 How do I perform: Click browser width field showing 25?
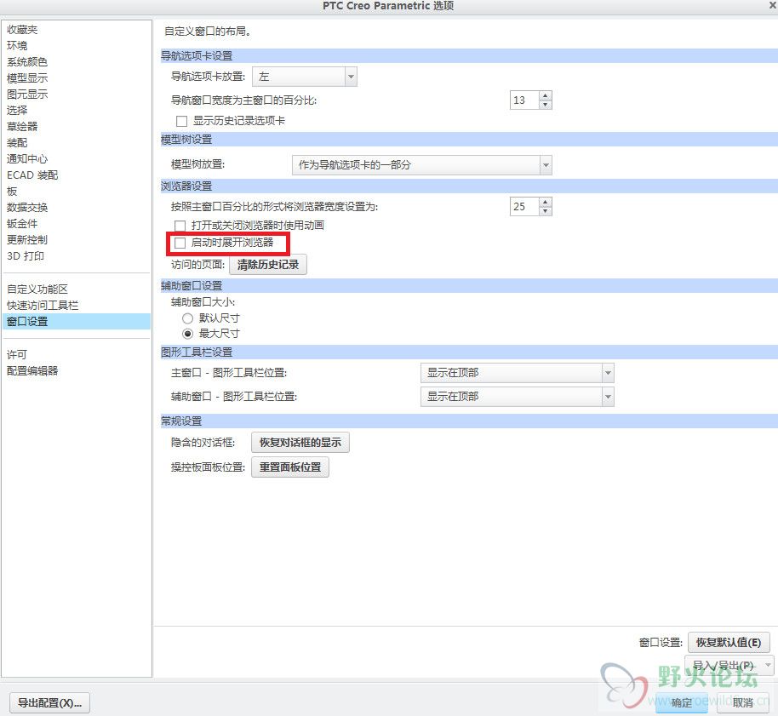[524, 206]
